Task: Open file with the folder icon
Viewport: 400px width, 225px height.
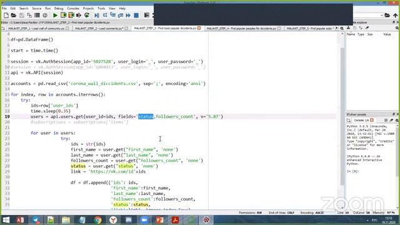Action: pyautogui.click(x=14, y=15)
